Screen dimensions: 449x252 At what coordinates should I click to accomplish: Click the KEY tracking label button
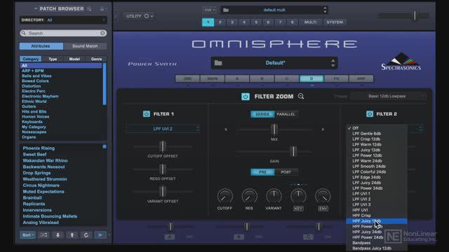(x=298, y=209)
